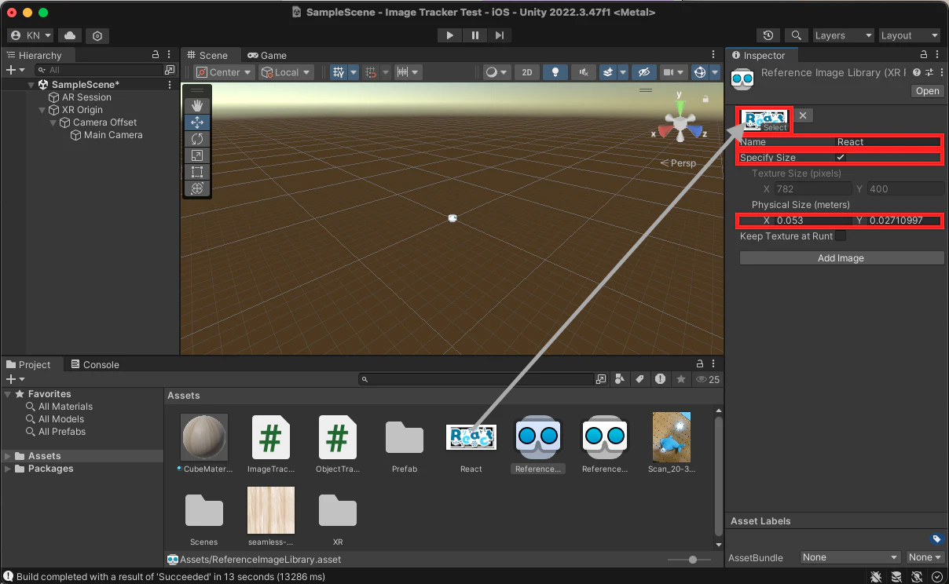Open the Inspector component kebab menu
Screen dimensions: 949x584
940,72
